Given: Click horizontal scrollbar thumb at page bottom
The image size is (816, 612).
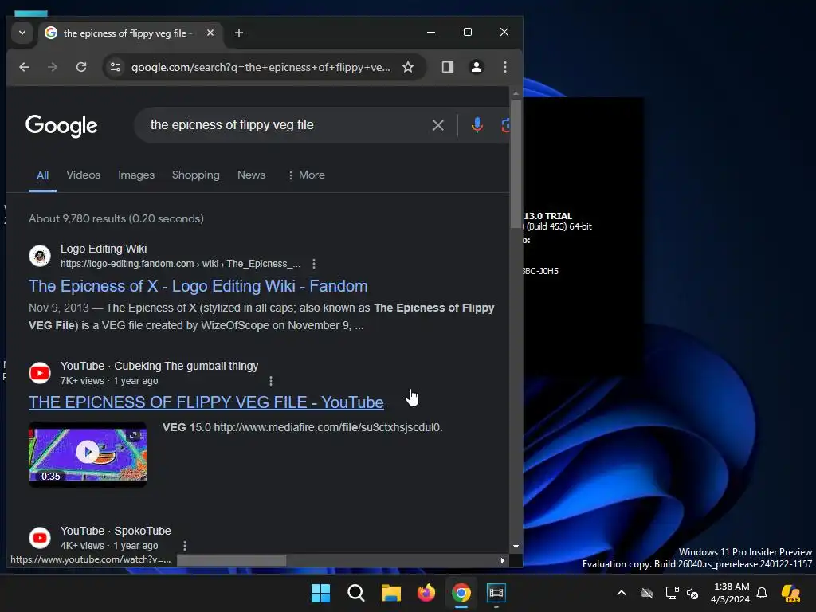Looking at the screenshot, I should coord(232,560).
